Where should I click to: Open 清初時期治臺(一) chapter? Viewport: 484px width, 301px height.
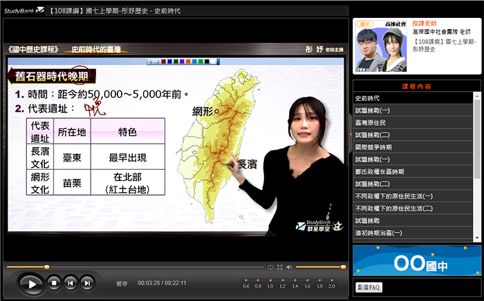pyautogui.click(x=378, y=233)
